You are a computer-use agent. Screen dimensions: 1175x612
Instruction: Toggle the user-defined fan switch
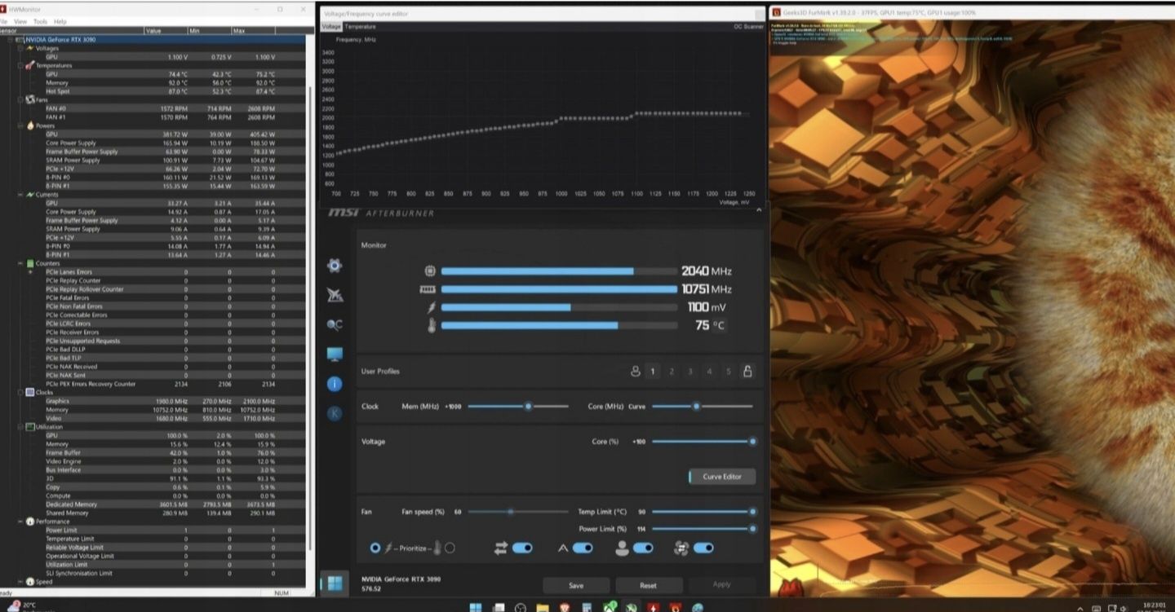pos(643,548)
